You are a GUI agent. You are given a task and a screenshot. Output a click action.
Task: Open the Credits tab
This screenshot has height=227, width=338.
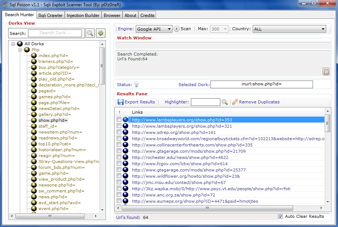coord(147,15)
